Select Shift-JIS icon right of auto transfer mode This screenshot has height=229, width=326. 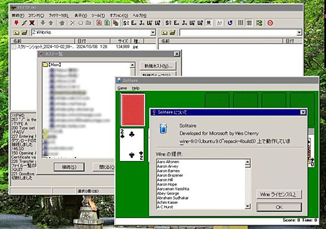pyautogui.click(x=126, y=23)
